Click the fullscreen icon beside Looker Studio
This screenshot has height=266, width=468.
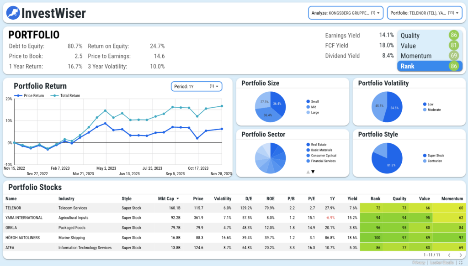[x=461, y=262]
